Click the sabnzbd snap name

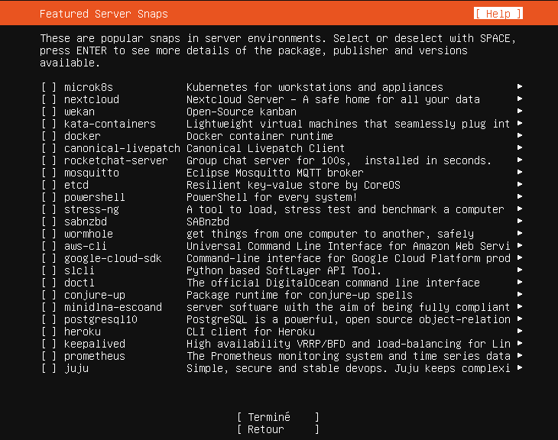pyautogui.click(x=86, y=222)
